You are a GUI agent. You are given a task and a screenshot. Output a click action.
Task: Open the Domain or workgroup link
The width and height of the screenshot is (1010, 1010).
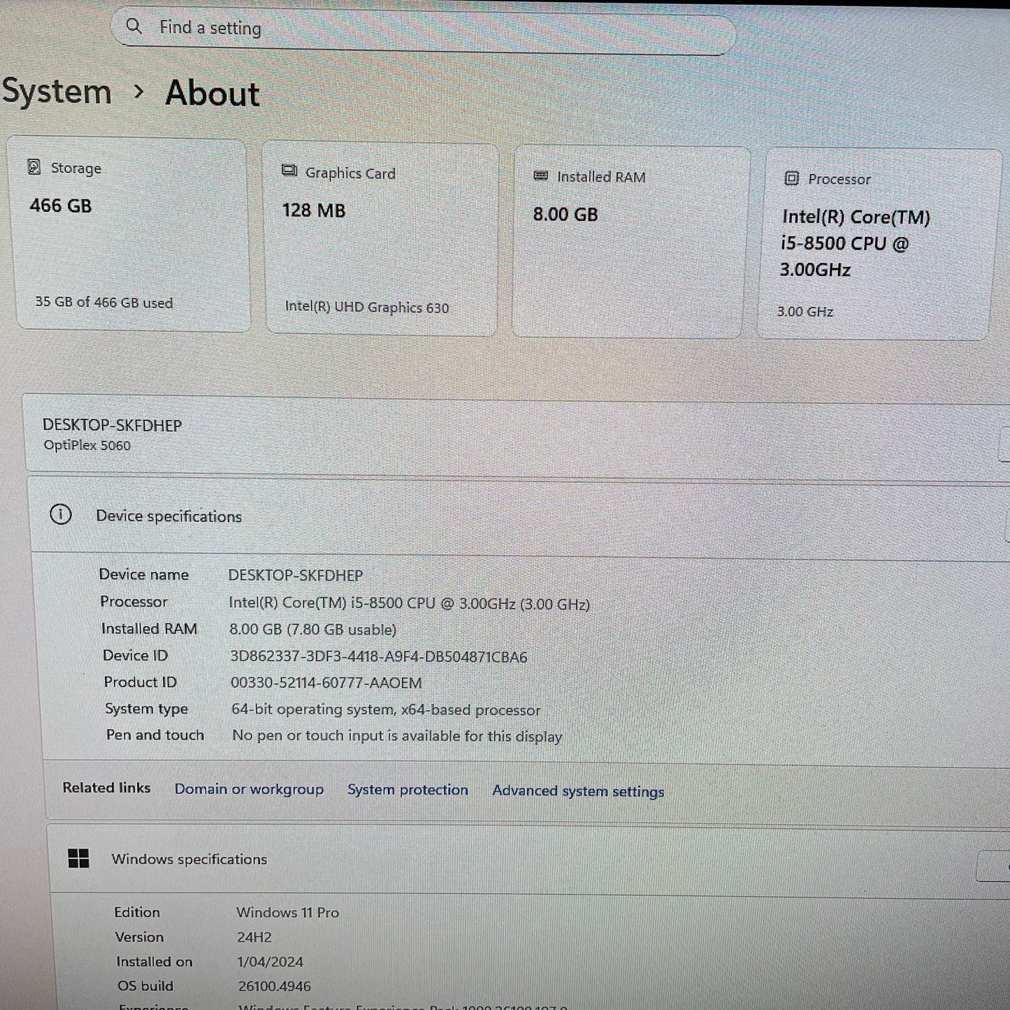tap(249, 789)
